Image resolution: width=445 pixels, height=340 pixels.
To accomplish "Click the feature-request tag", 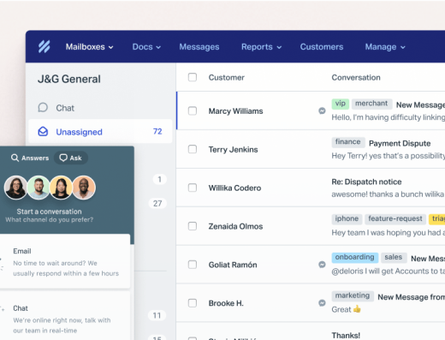I will pos(395,219).
